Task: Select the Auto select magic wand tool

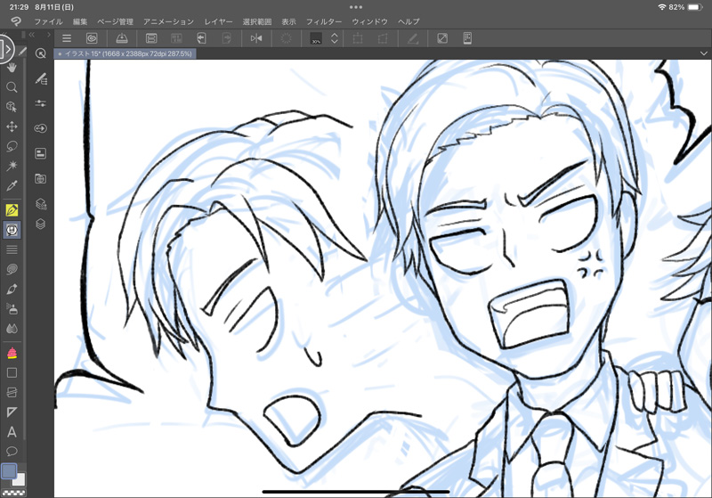Action: pos(12,166)
